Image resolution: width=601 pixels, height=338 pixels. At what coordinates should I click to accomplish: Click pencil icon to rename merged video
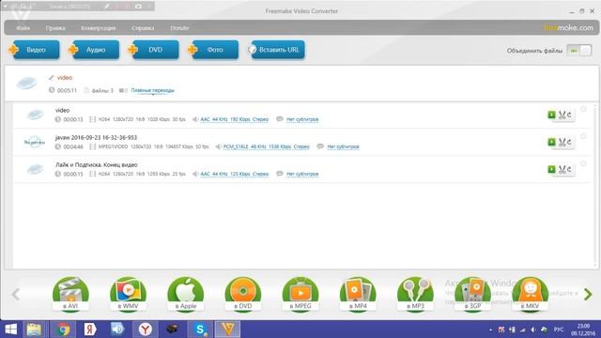[x=52, y=77]
